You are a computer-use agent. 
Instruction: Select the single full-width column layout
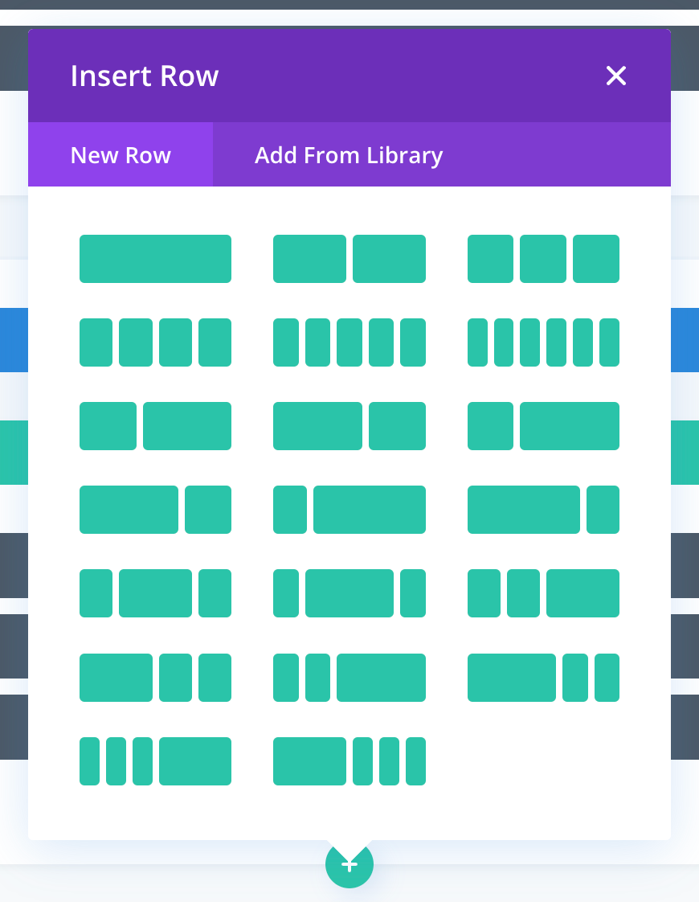tap(155, 259)
